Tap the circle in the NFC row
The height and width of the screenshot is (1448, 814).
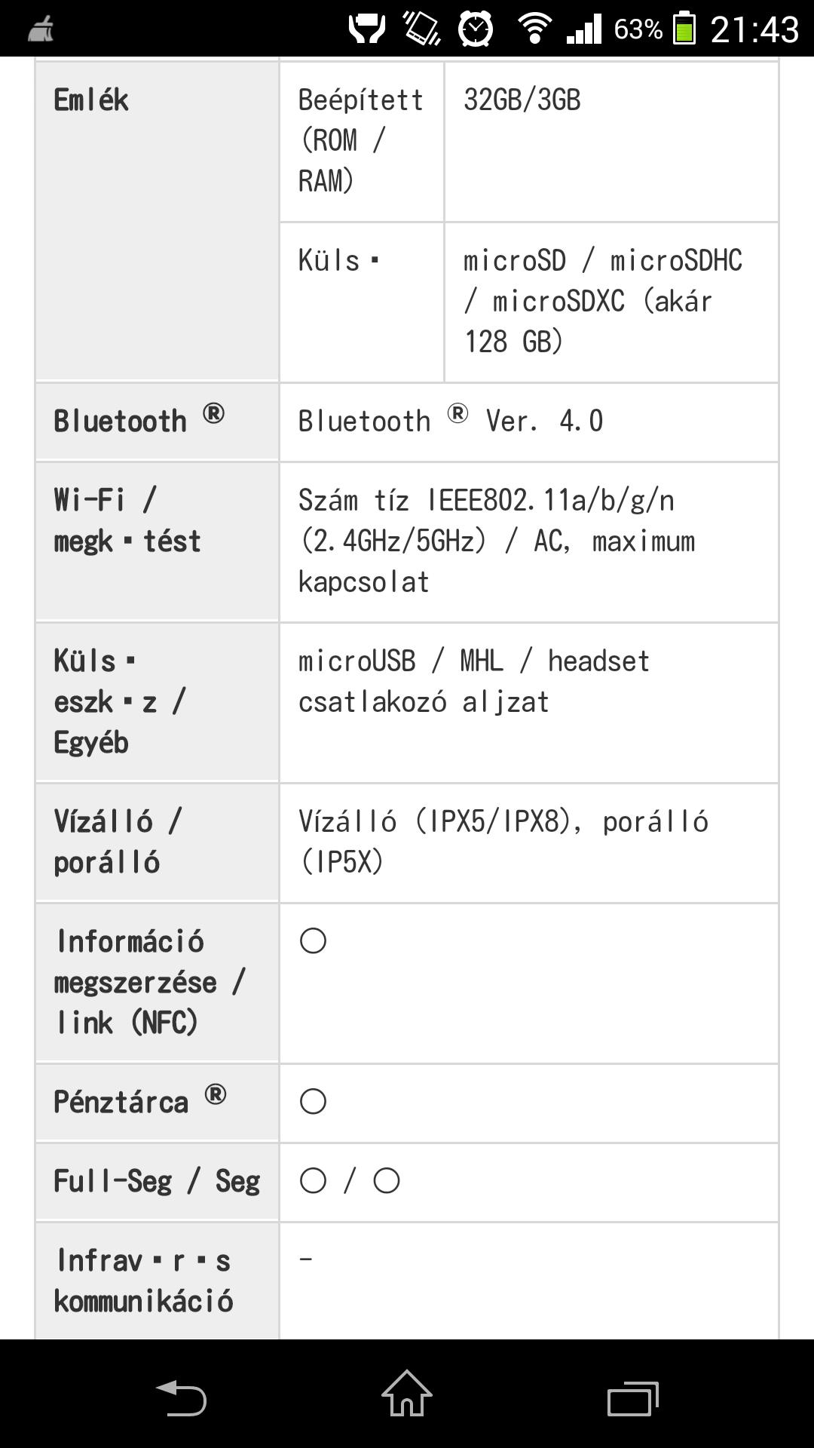[313, 940]
